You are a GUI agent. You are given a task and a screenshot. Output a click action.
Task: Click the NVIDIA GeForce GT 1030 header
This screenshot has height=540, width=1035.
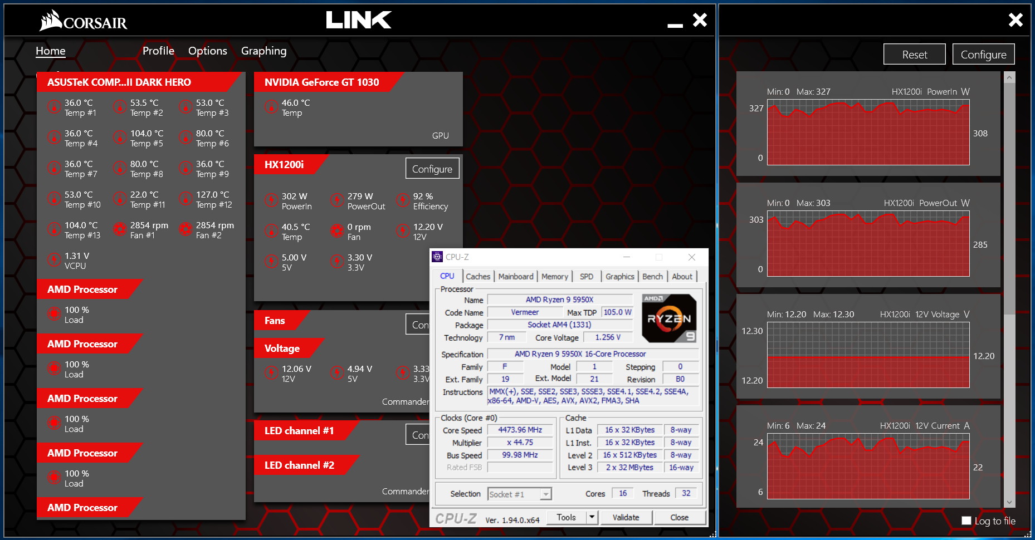[329, 82]
